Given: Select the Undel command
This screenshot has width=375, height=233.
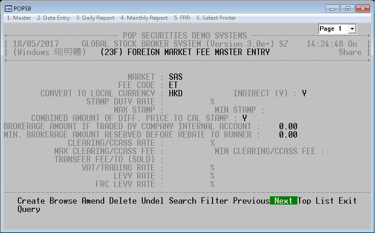Looking at the screenshot, I should tap(152, 201).
